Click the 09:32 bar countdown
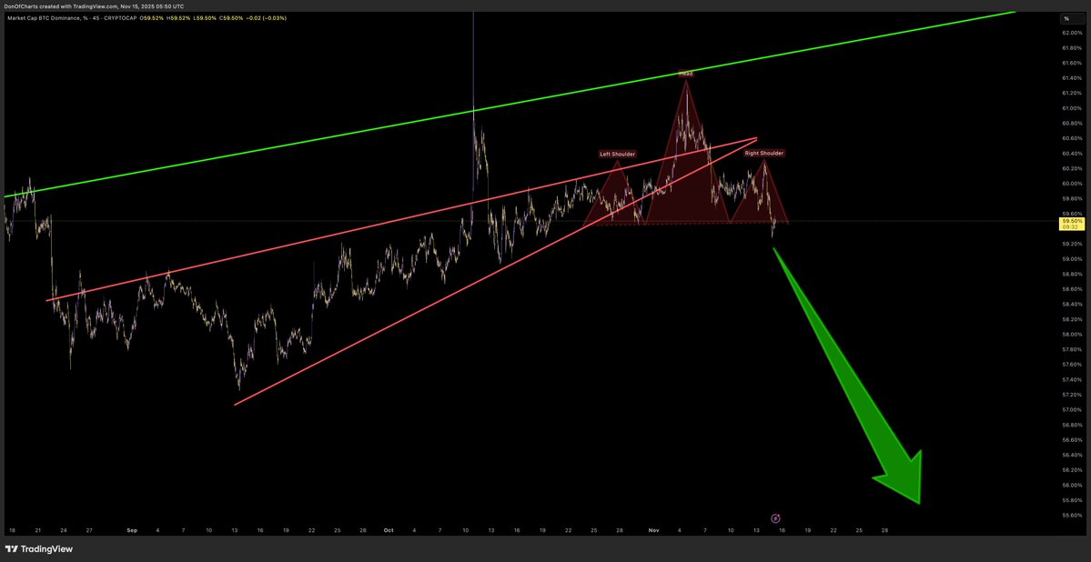This screenshot has height=562, width=1091. coord(1069,226)
